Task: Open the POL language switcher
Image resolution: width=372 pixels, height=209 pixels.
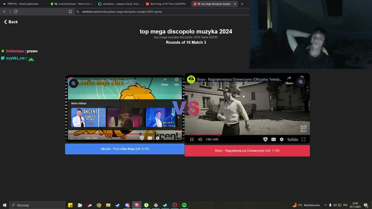Action: (345, 205)
